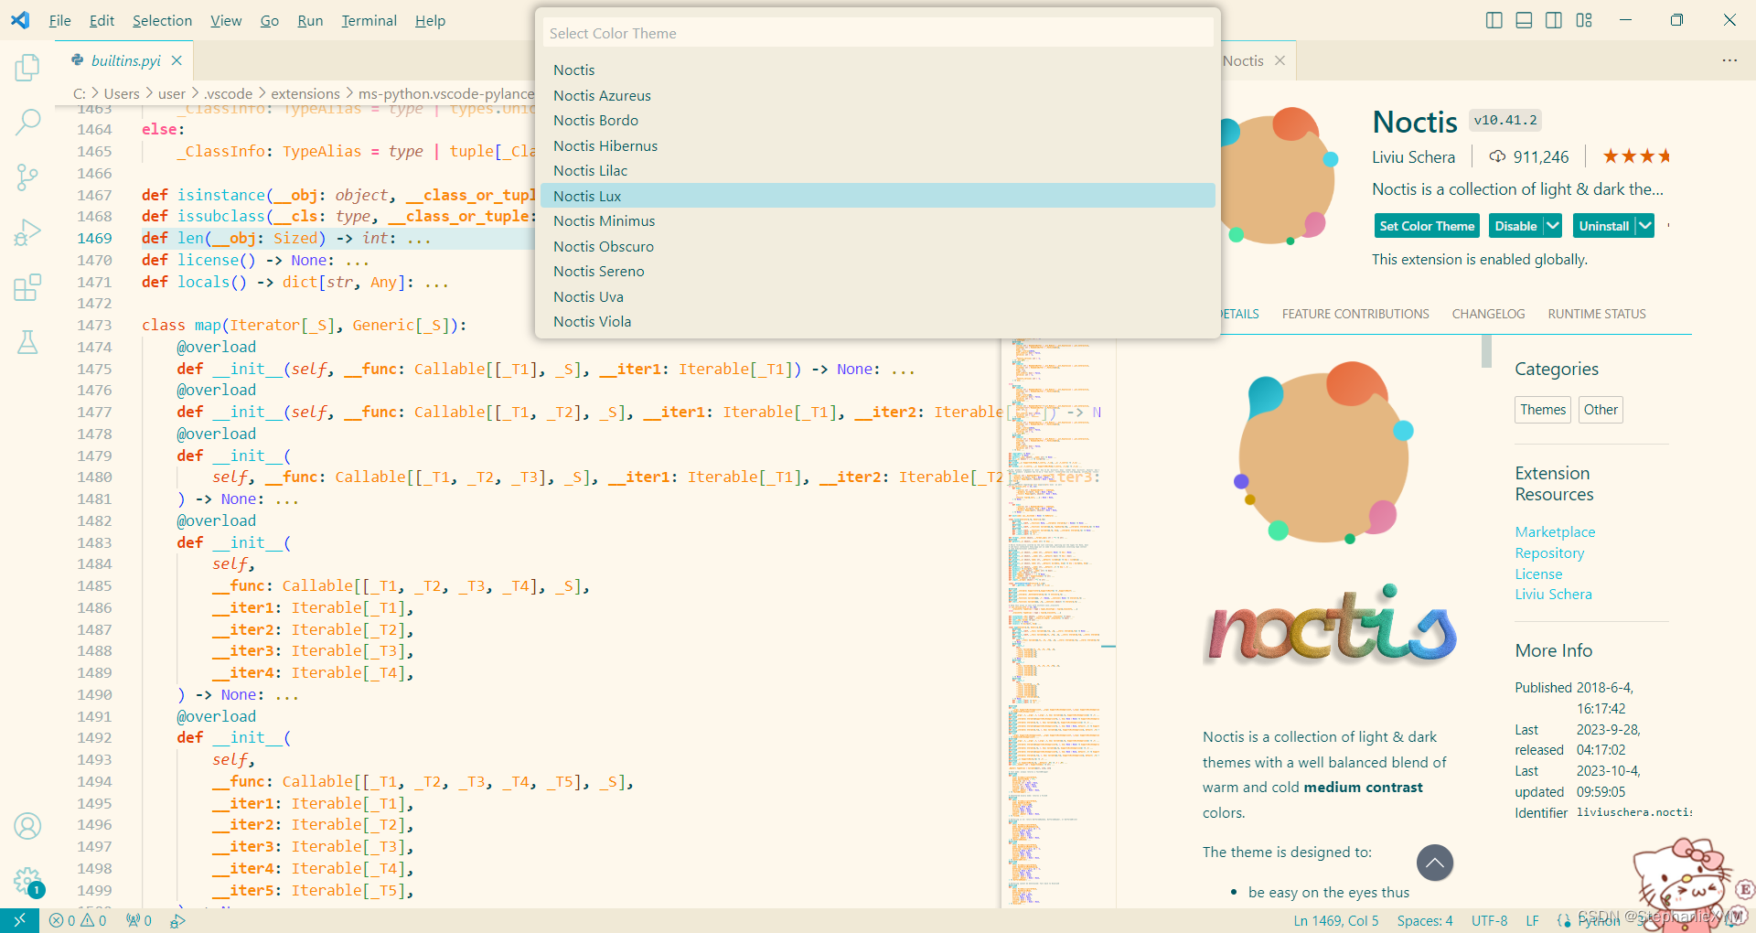
Task: Open the Marketplace resource link
Action: [x=1555, y=532]
